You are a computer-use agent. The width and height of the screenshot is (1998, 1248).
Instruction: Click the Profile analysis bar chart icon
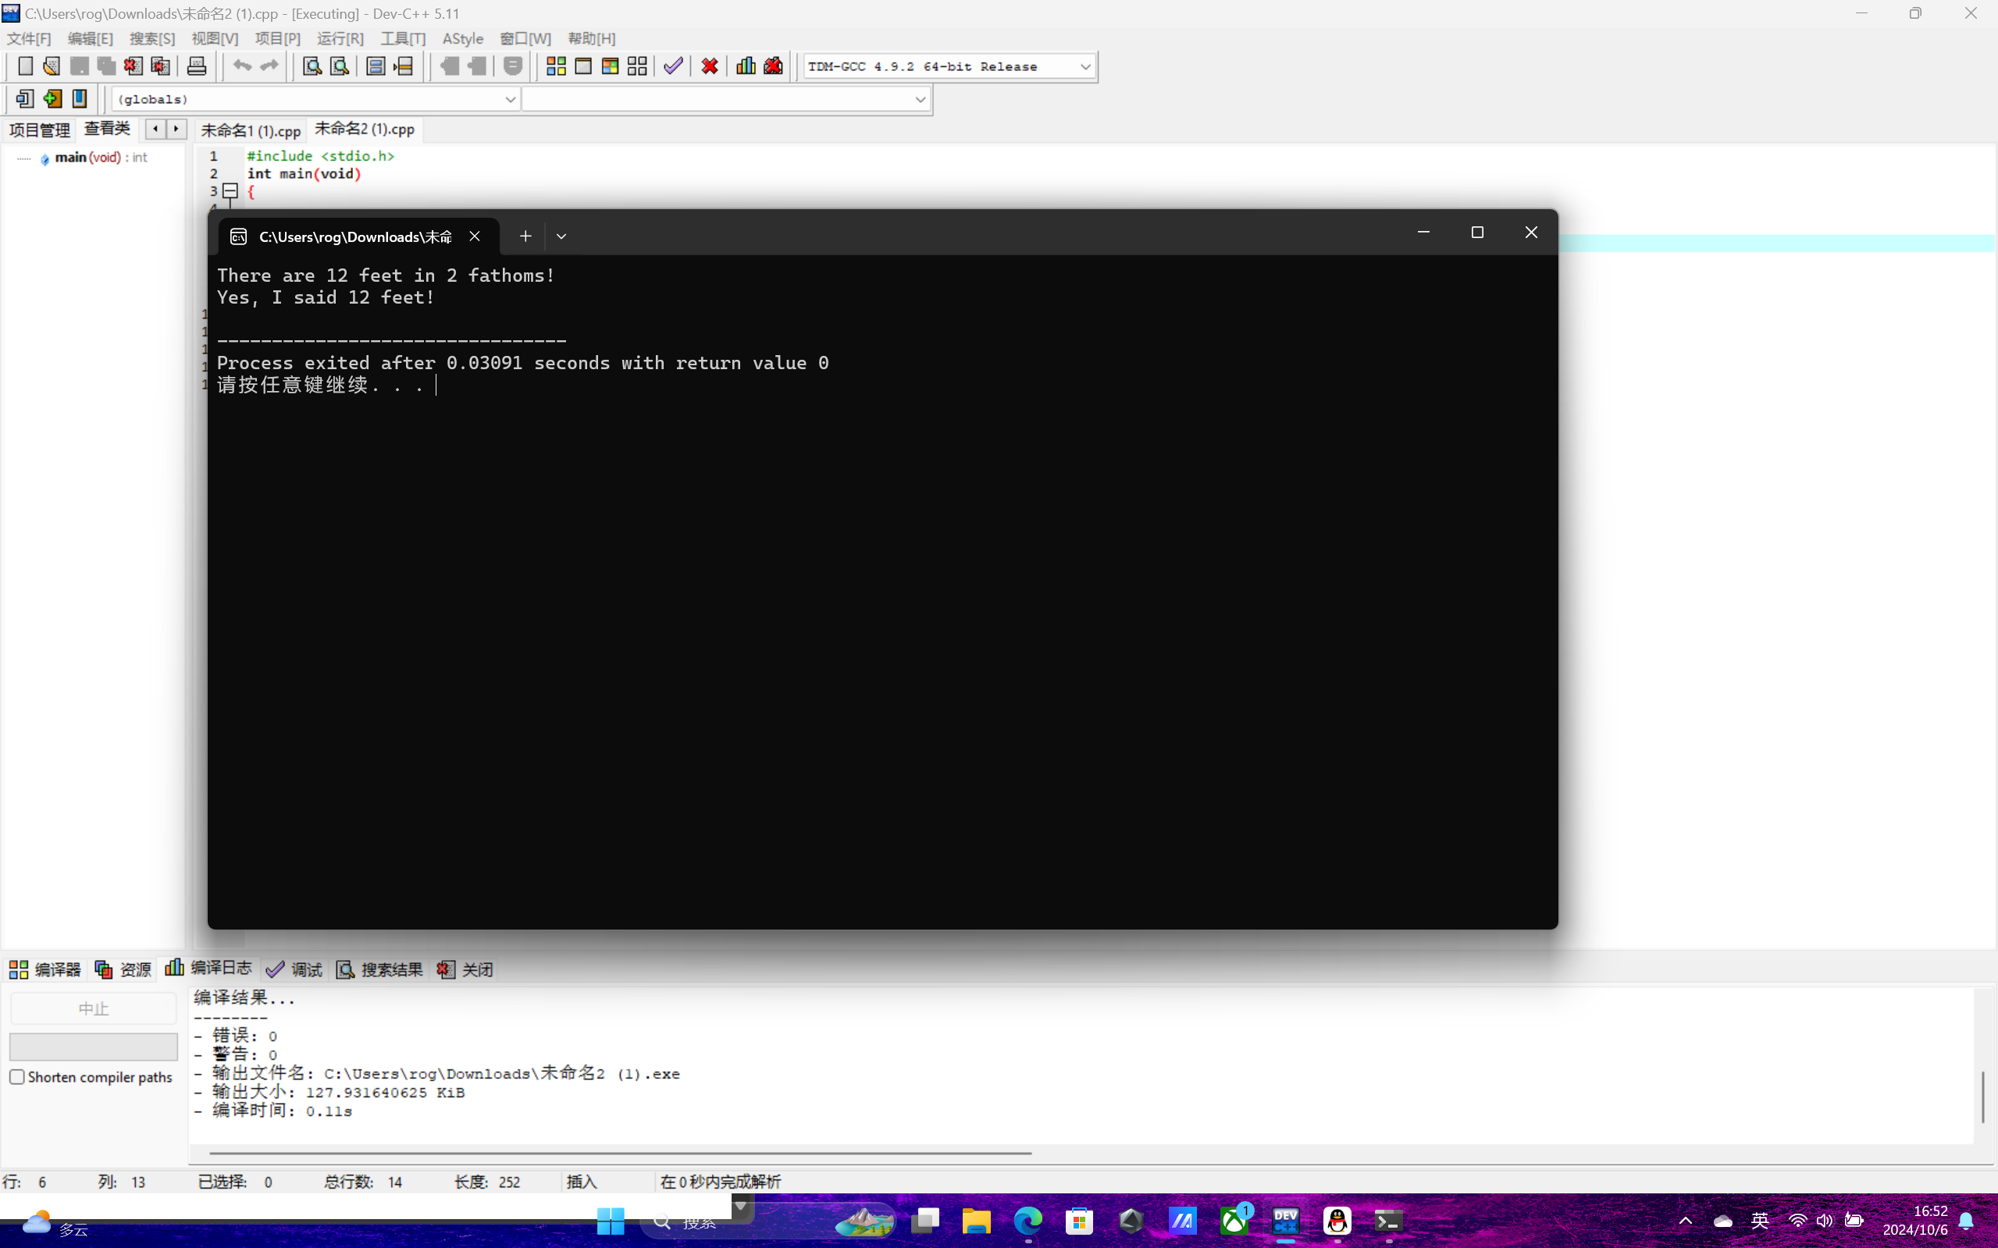(746, 66)
